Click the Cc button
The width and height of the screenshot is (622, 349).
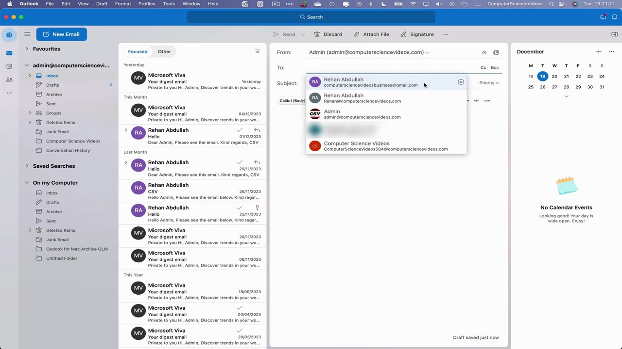[x=484, y=68]
